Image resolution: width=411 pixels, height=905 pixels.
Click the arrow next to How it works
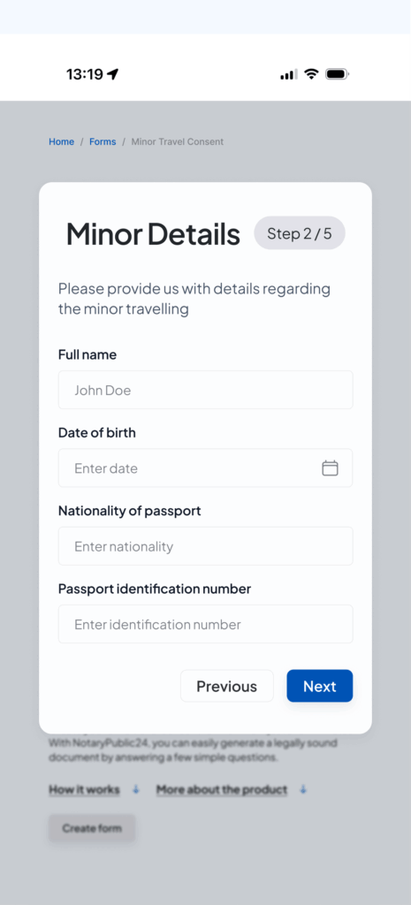click(x=136, y=789)
